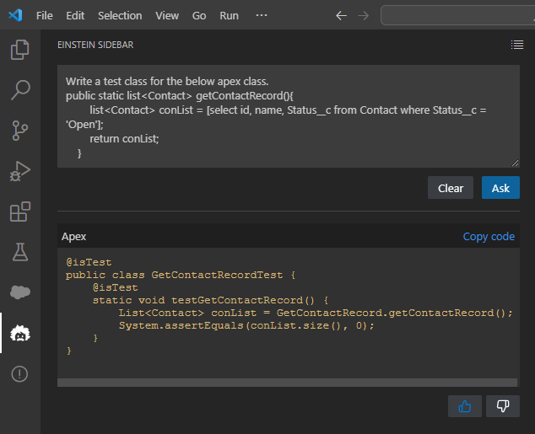Open the File menu
The image size is (535, 434).
click(x=45, y=15)
